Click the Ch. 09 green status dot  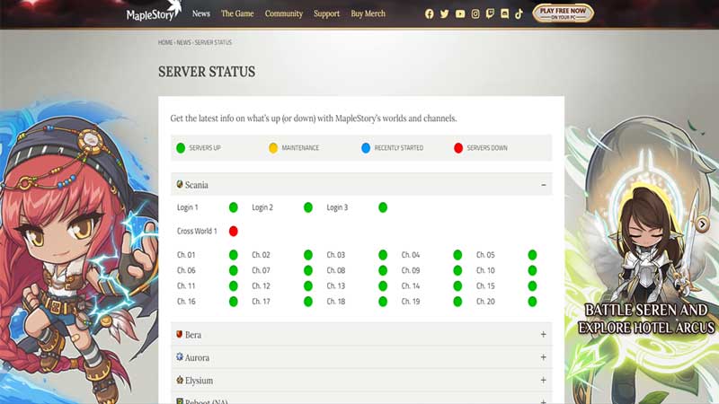click(x=457, y=270)
